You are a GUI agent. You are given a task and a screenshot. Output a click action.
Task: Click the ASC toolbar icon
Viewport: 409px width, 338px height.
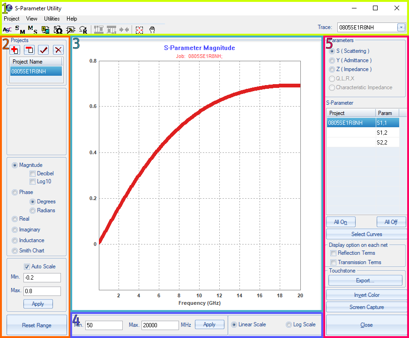click(7, 30)
